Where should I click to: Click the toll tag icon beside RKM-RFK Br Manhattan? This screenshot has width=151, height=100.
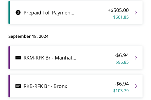tap(18, 57)
